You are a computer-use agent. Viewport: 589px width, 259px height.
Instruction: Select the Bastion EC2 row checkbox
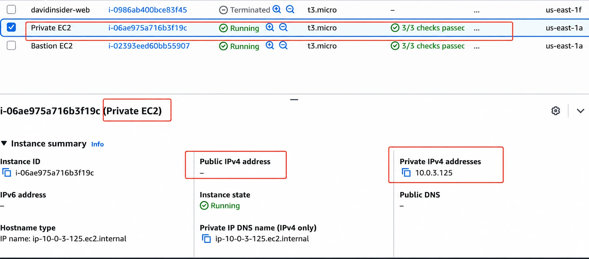tap(11, 45)
